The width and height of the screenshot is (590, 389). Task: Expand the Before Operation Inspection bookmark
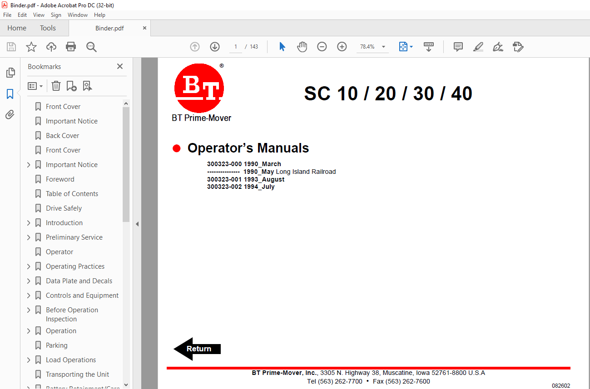(x=29, y=310)
